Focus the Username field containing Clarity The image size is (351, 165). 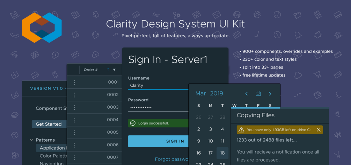pyautogui.click(x=158, y=85)
